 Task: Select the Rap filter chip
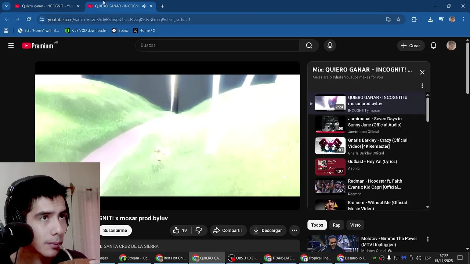tap(337, 225)
